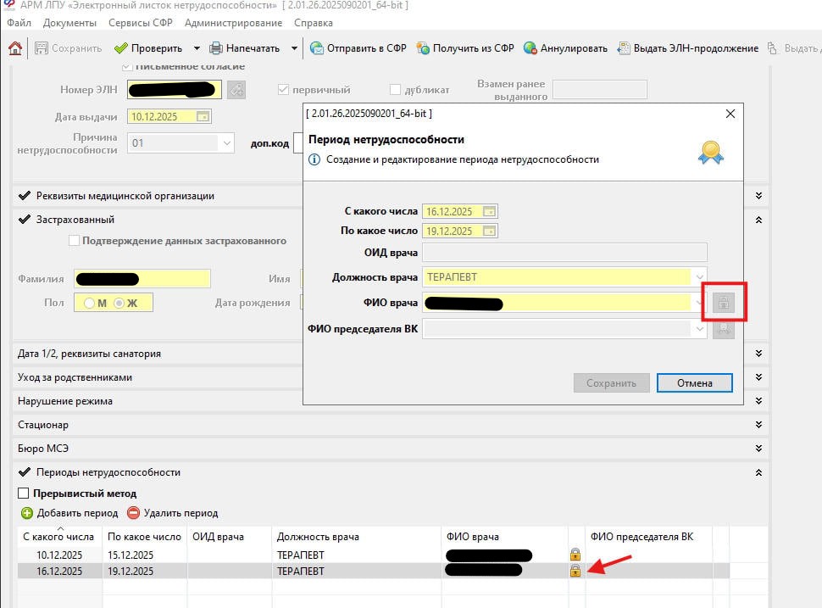The width and height of the screenshot is (822, 608).
Task: Click the Напечатать printer icon
Action: (x=216, y=48)
